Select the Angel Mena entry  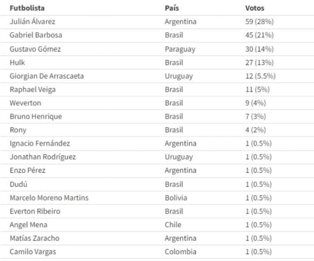(x=28, y=225)
